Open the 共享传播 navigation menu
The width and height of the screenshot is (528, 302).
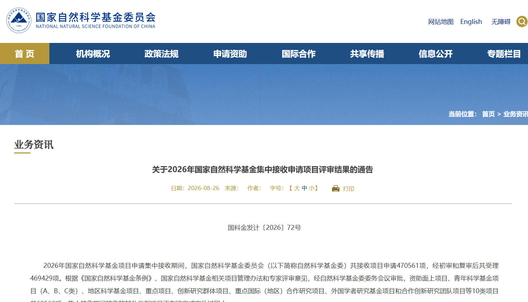[x=367, y=54]
